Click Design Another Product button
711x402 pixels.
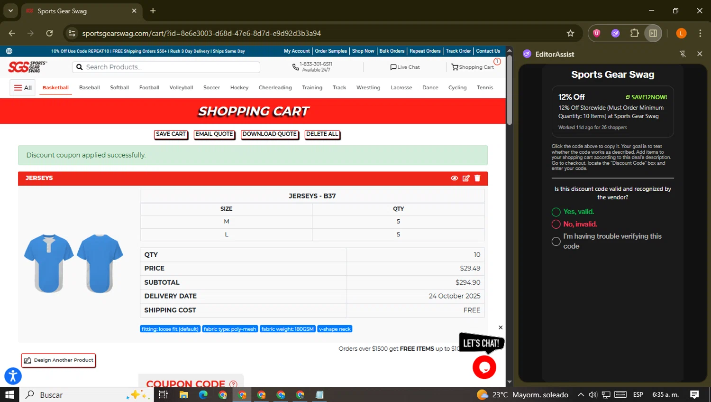point(58,360)
